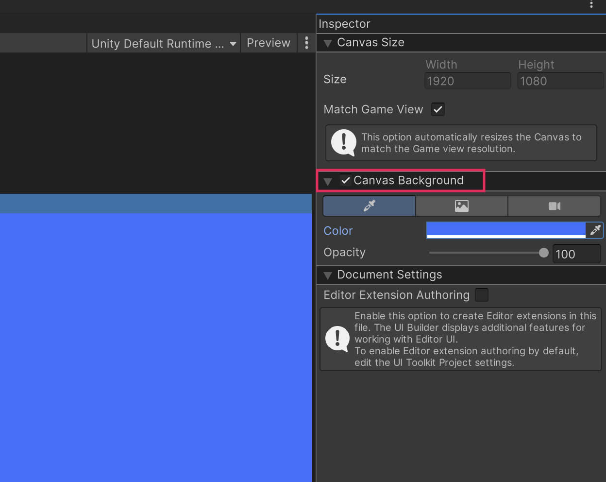Open the top-right window kebab menu
Viewport: 606px width, 482px height.
pos(591,4)
